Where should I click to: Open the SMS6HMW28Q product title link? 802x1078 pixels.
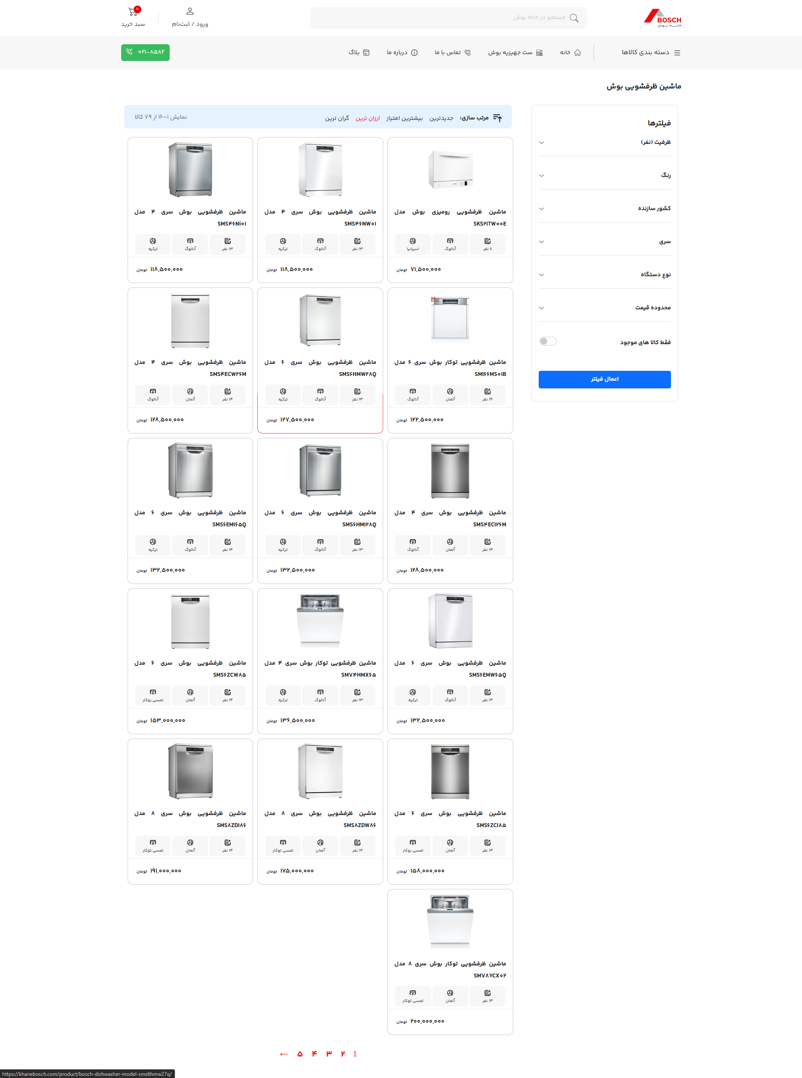(320, 368)
